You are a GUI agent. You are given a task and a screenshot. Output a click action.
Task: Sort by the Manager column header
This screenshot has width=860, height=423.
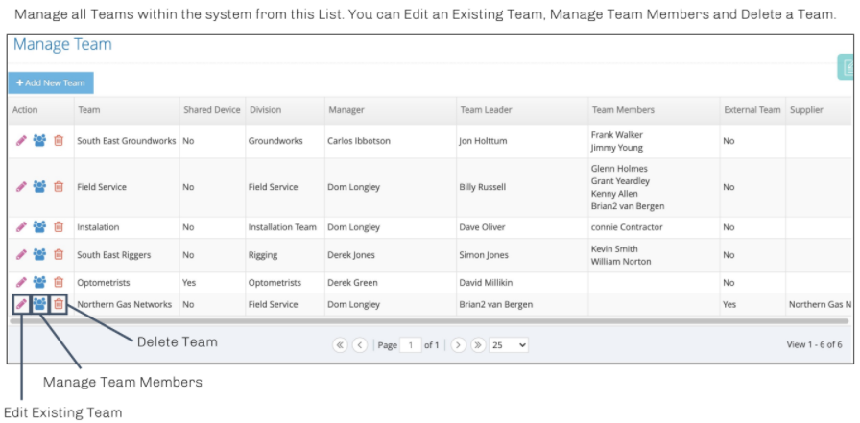346,110
